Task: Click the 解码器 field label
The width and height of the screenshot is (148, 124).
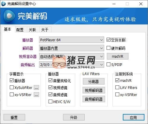Action: 28,48
